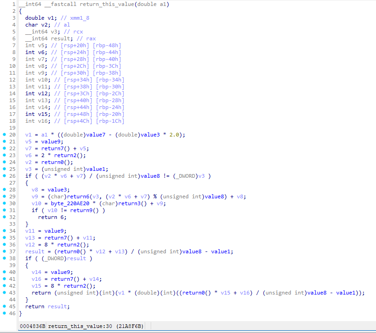Click the opening brace on line 39

tap(27, 265)
